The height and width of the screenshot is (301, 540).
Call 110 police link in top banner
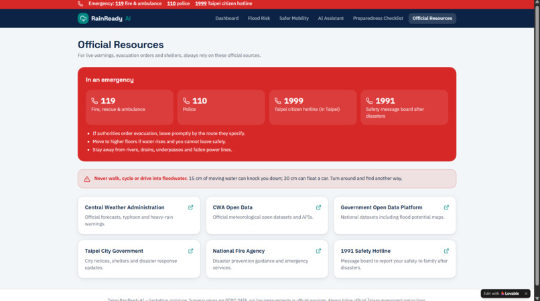pos(171,3)
